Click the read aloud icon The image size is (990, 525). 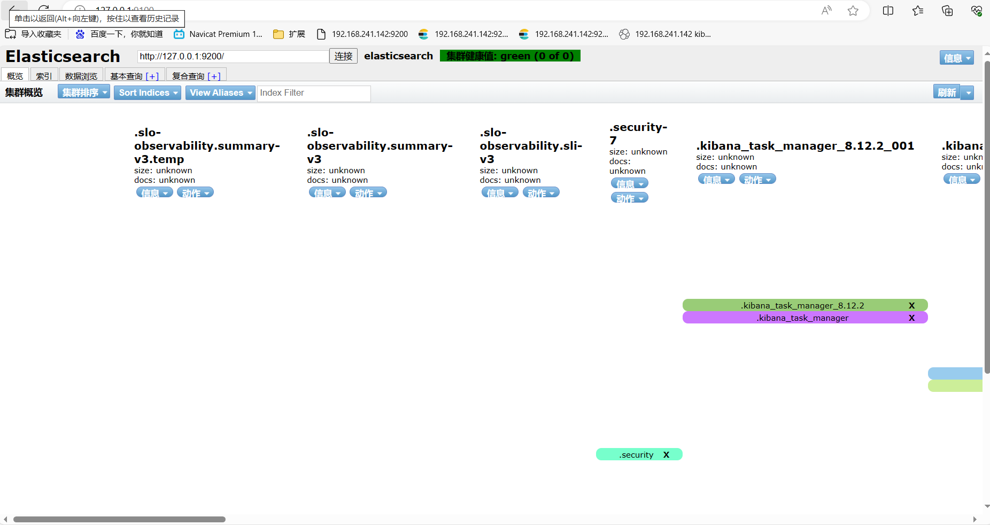coord(826,11)
